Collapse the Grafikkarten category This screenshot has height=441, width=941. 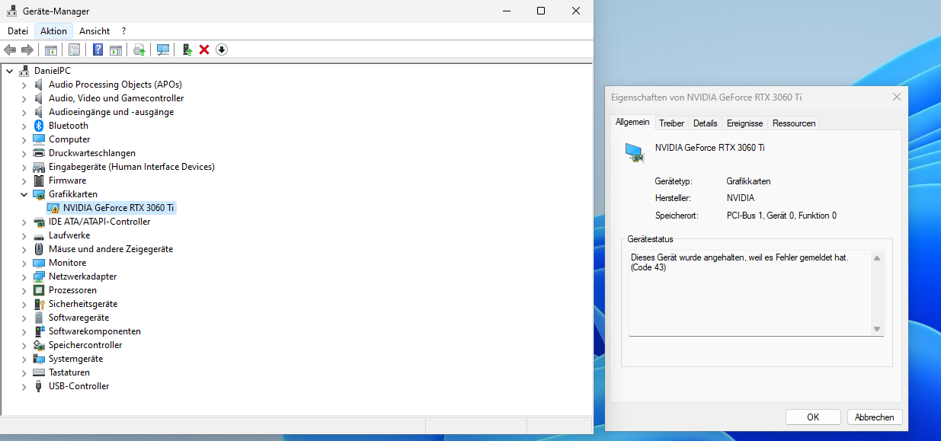(24, 194)
